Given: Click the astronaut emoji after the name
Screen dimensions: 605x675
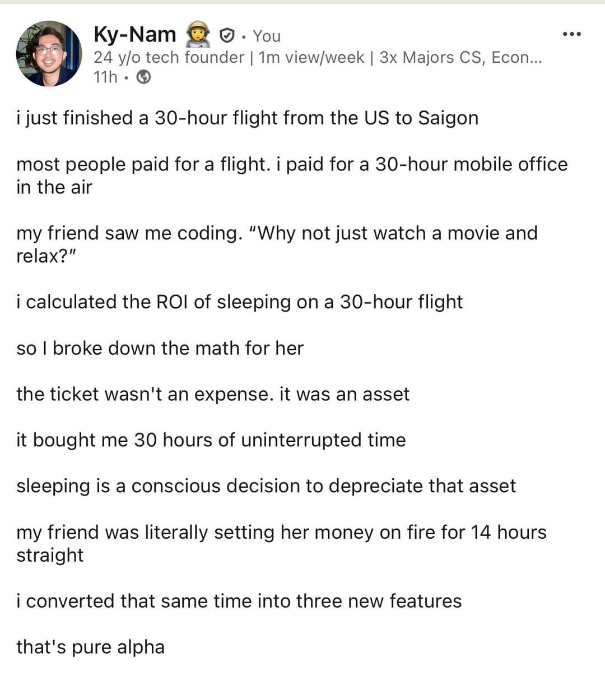Looking at the screenshot, I should point(198,35).
